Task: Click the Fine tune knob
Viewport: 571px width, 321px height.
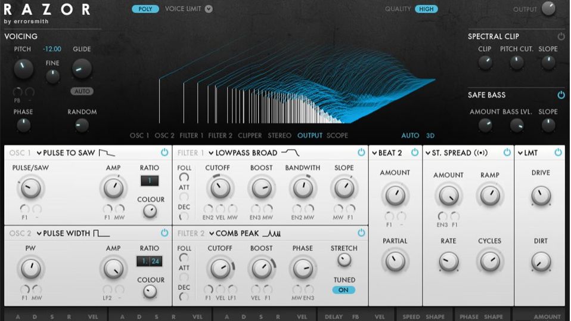Action: pyautogui.click(x=52, y=76)
